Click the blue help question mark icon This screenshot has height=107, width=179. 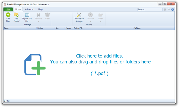[x=172, y=10]
